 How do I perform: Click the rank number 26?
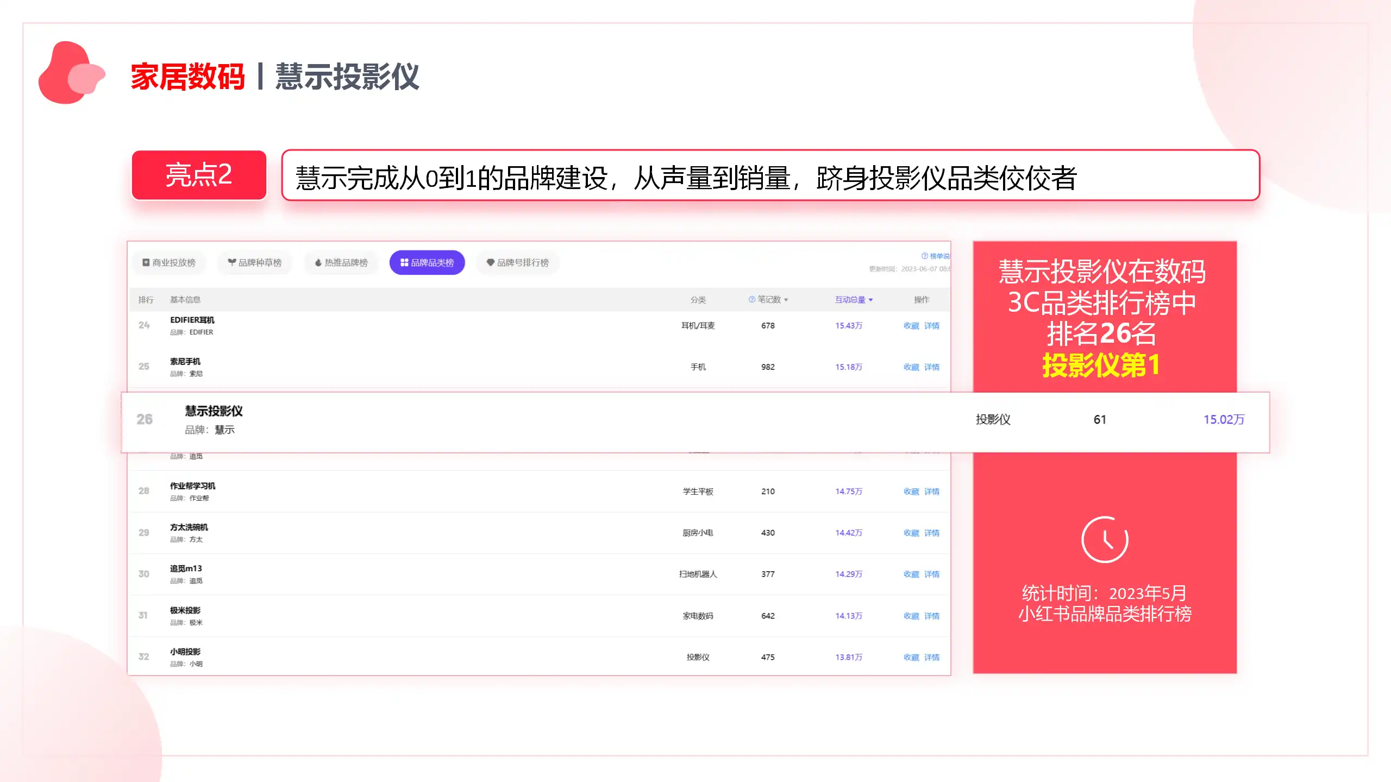tap(145, 419)
